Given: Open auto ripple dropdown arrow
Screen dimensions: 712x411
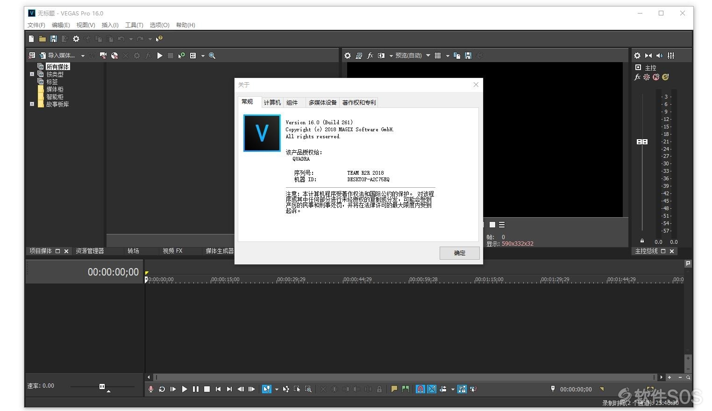Looking at the screenshot, I should click(x=453, y=390).
